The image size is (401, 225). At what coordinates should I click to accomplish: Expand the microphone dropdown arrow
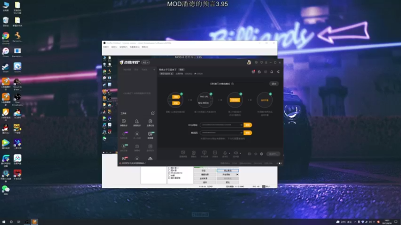[x=230, y=153]
